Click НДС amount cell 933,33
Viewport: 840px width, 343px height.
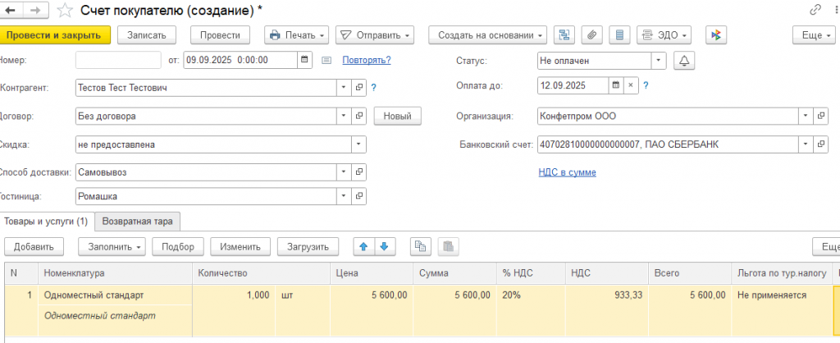pos(606,295)
